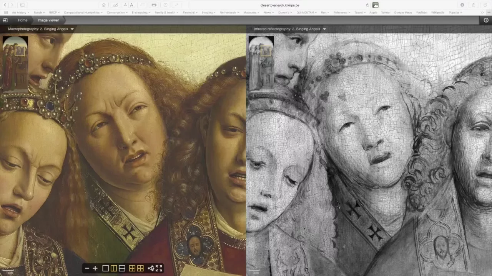Zoom in with the plus icon
492x276 pixels.
(95, 268)
